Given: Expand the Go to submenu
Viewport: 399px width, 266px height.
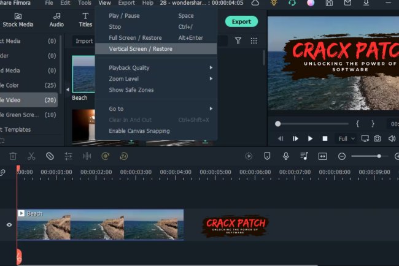Looking at the screenshot, I should click(x=156, y=108).
